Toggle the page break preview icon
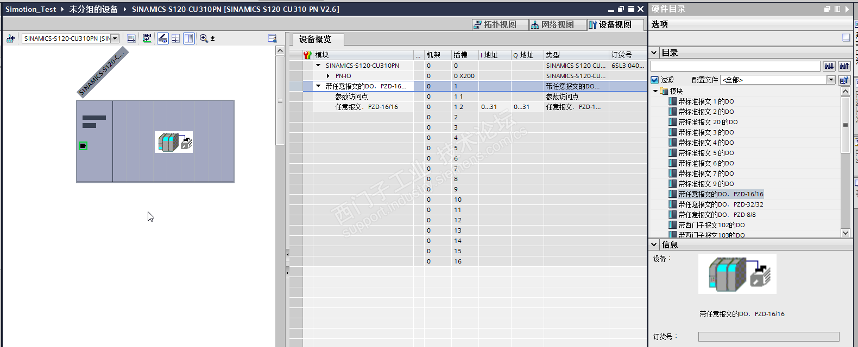858x347 pixels. [163, 38]
